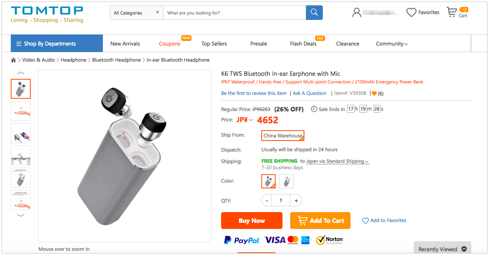Viewport: 489px width, 255px height.
Task: Click the Favorites heart icon in header
Action: tap(411, 13)
